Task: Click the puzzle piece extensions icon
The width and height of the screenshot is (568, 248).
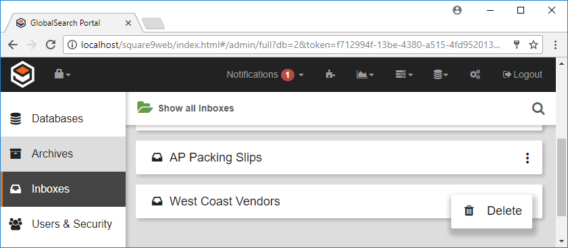Action: [330, 74]
